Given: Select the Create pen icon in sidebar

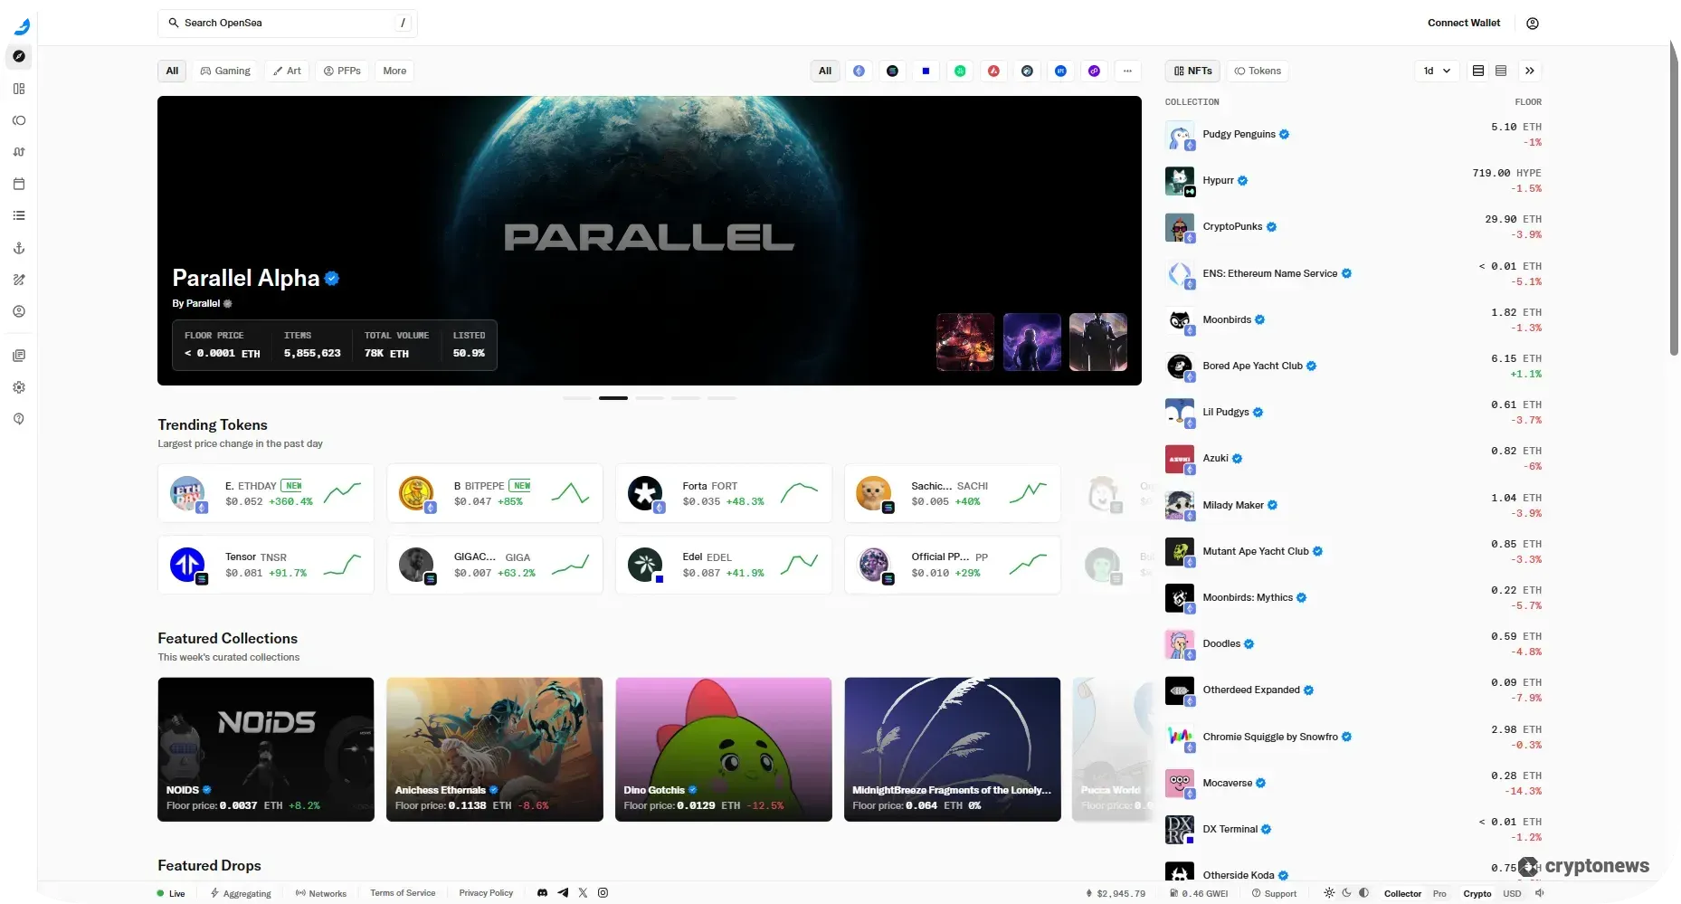Looking at the screenshot, I should coord(19,280).
